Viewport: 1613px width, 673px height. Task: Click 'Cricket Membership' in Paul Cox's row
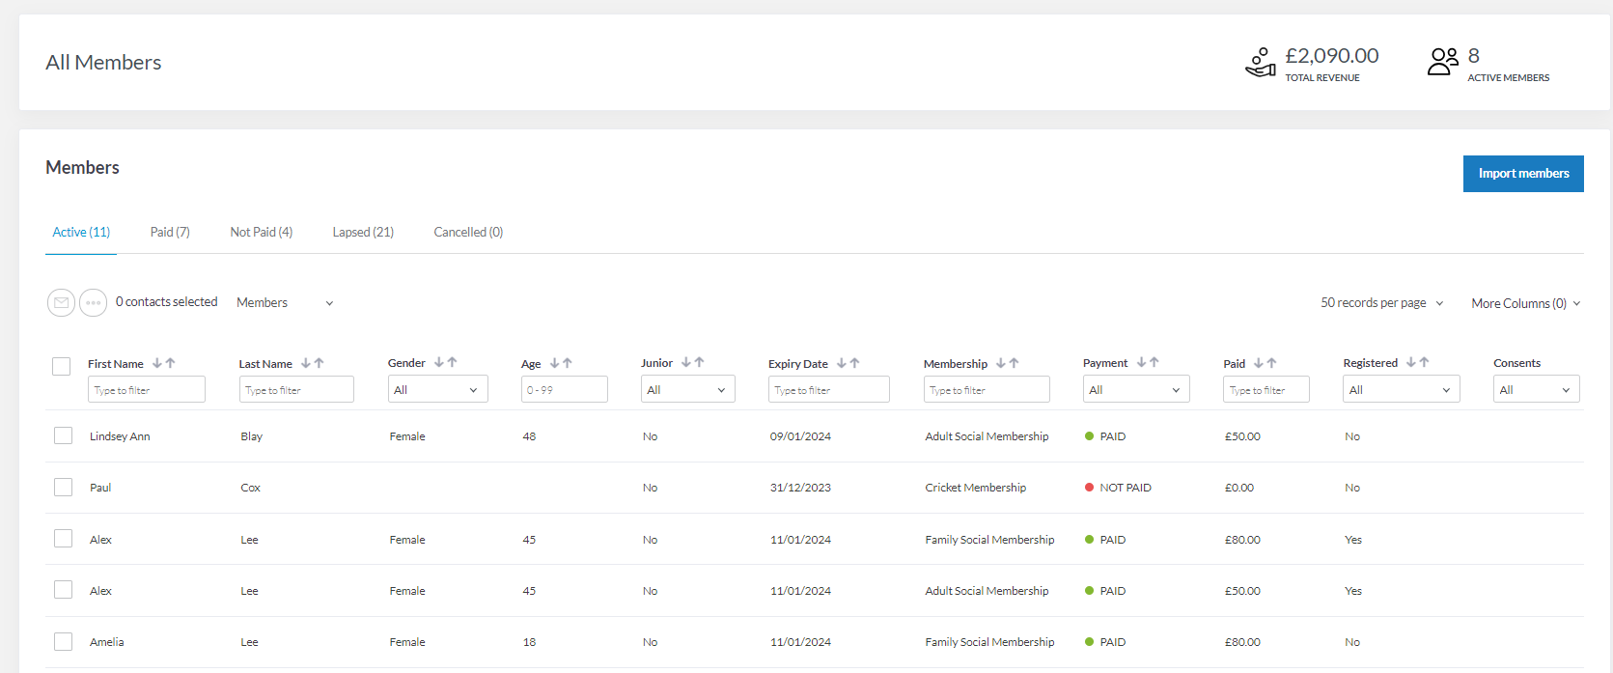coord(976,488)
